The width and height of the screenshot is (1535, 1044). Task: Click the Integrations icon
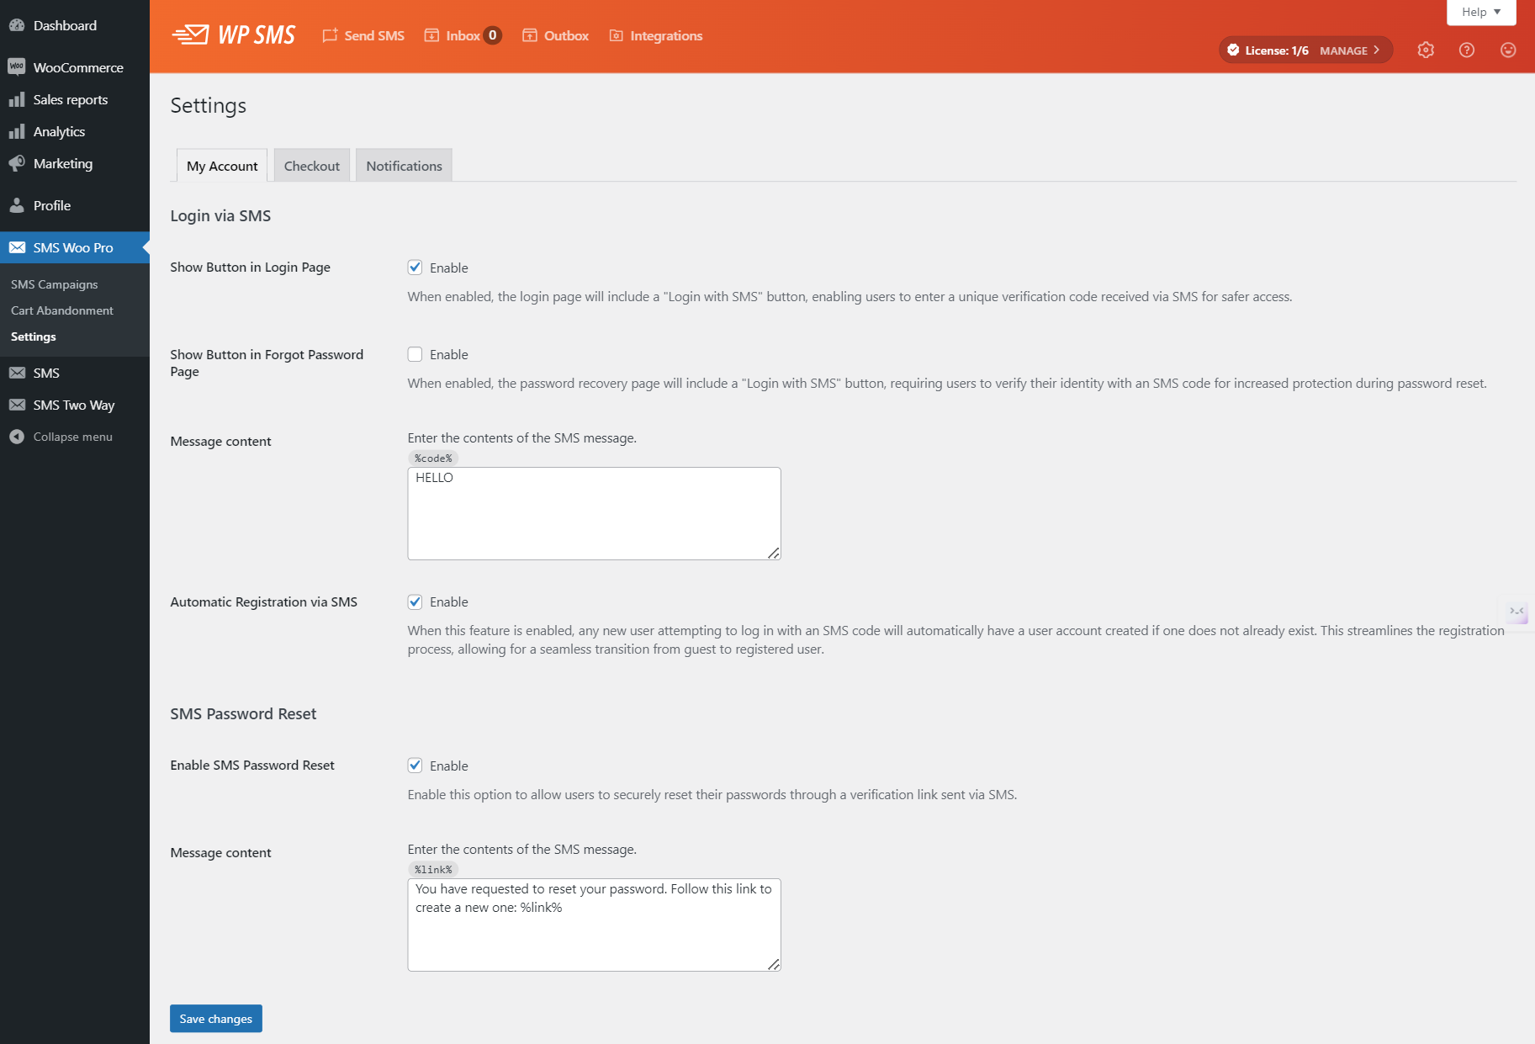(617, 35)
